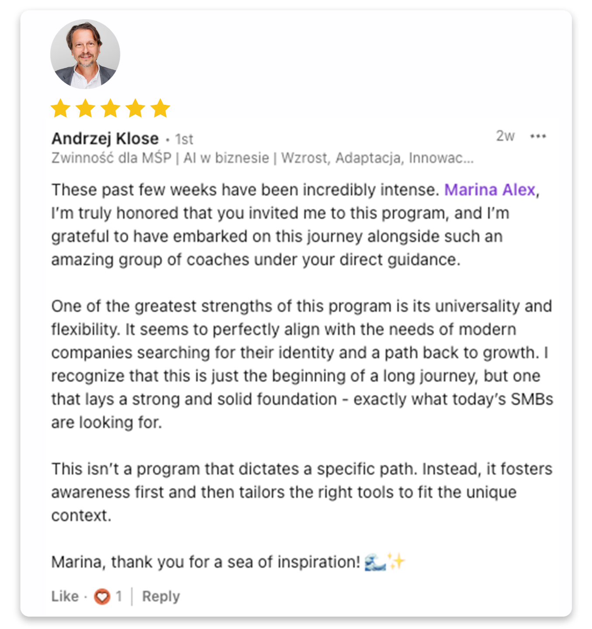Open the Marina Alex mention link
This screenshot has width=592, height=629.
[x=489, y=190]
